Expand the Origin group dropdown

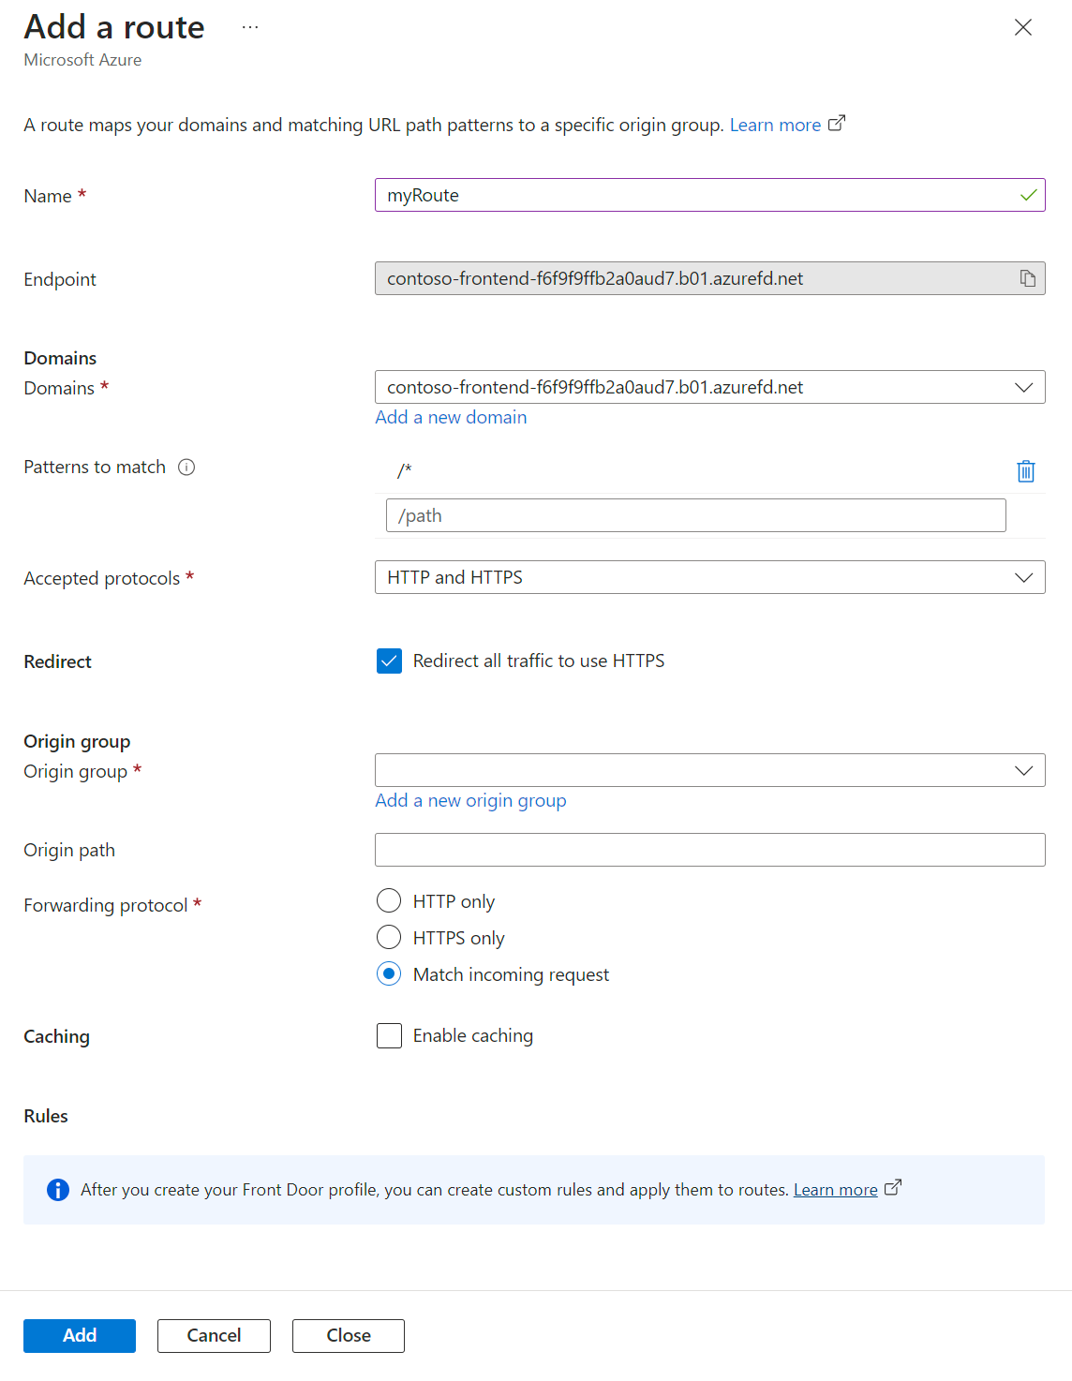point(1024,770)
